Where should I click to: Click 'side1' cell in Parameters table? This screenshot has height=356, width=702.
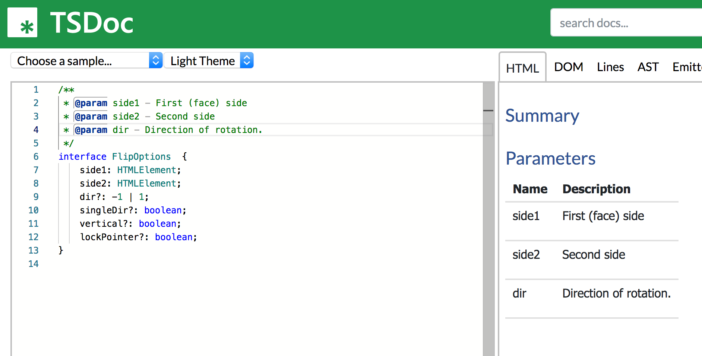pyautogui.click(x=526, y=216)
